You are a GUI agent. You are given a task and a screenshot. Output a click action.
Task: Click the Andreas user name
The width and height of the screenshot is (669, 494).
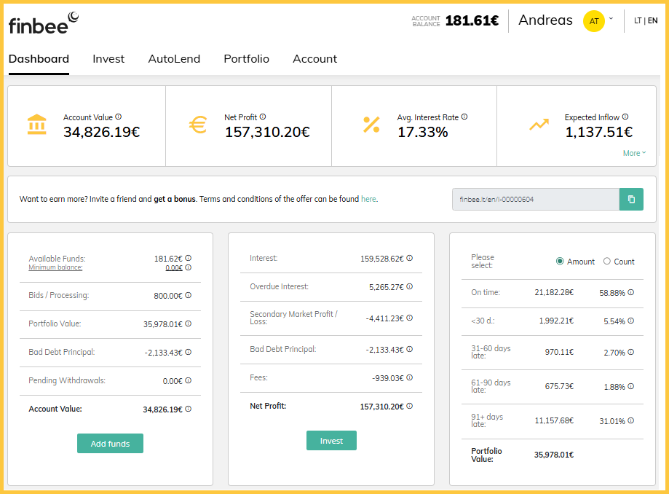[545, 20]
